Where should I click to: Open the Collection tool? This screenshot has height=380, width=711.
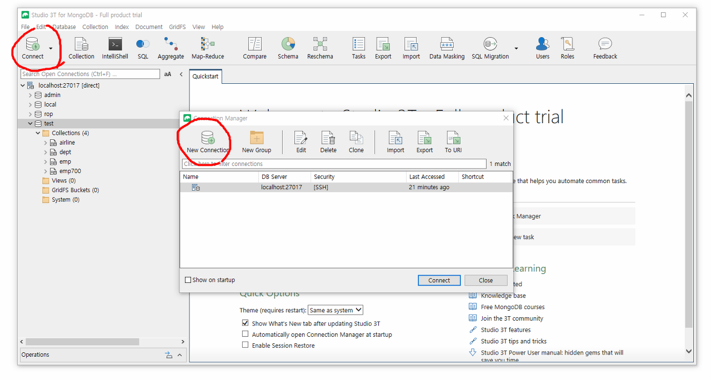tap(82, 48)
